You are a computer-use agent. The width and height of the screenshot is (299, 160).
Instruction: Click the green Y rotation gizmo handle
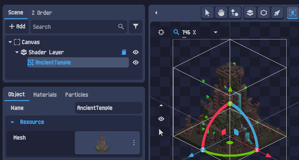point(230,104)
